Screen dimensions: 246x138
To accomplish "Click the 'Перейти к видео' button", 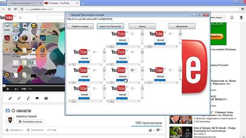I will pyautogui.click(x=80, y=26).
